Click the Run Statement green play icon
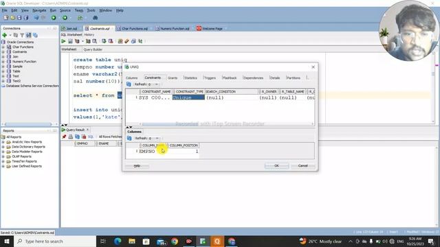440x247 pixels. [x=63, y=41]
